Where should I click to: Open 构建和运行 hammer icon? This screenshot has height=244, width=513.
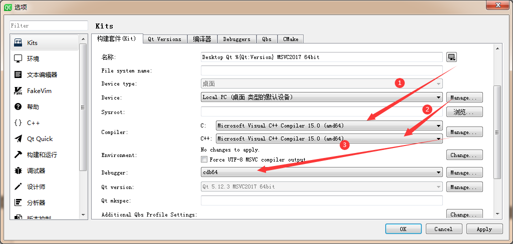point(18,154)
